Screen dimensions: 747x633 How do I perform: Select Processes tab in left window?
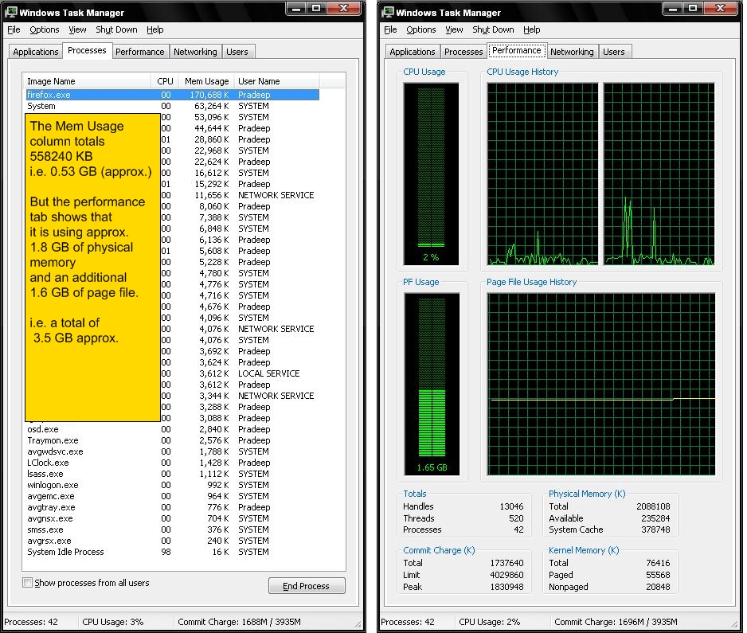[x=87, y=50]
